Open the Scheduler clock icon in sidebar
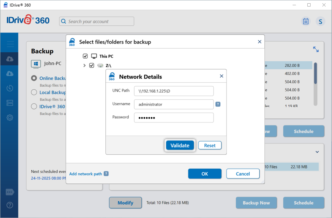Image resolution: width=332 pixels, height=218 pixels. (10, 88)
